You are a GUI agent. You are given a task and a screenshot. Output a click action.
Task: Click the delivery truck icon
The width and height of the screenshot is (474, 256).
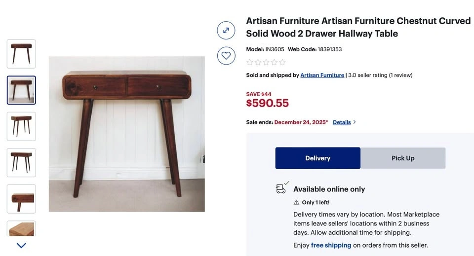[281, 188]
